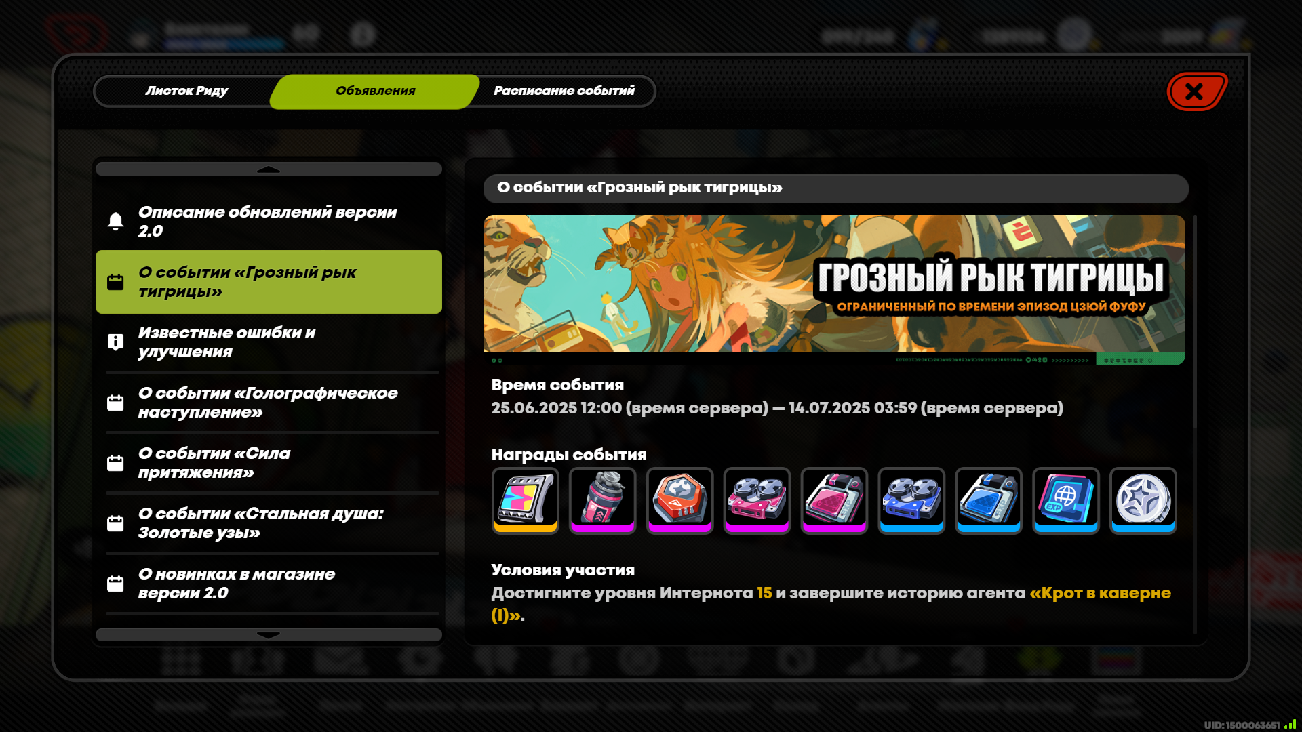Image resolution: width=1302 pixels, height=732 pixels.
Task: Select the Голографическое наступление event announcement
Action: (269, 403)
